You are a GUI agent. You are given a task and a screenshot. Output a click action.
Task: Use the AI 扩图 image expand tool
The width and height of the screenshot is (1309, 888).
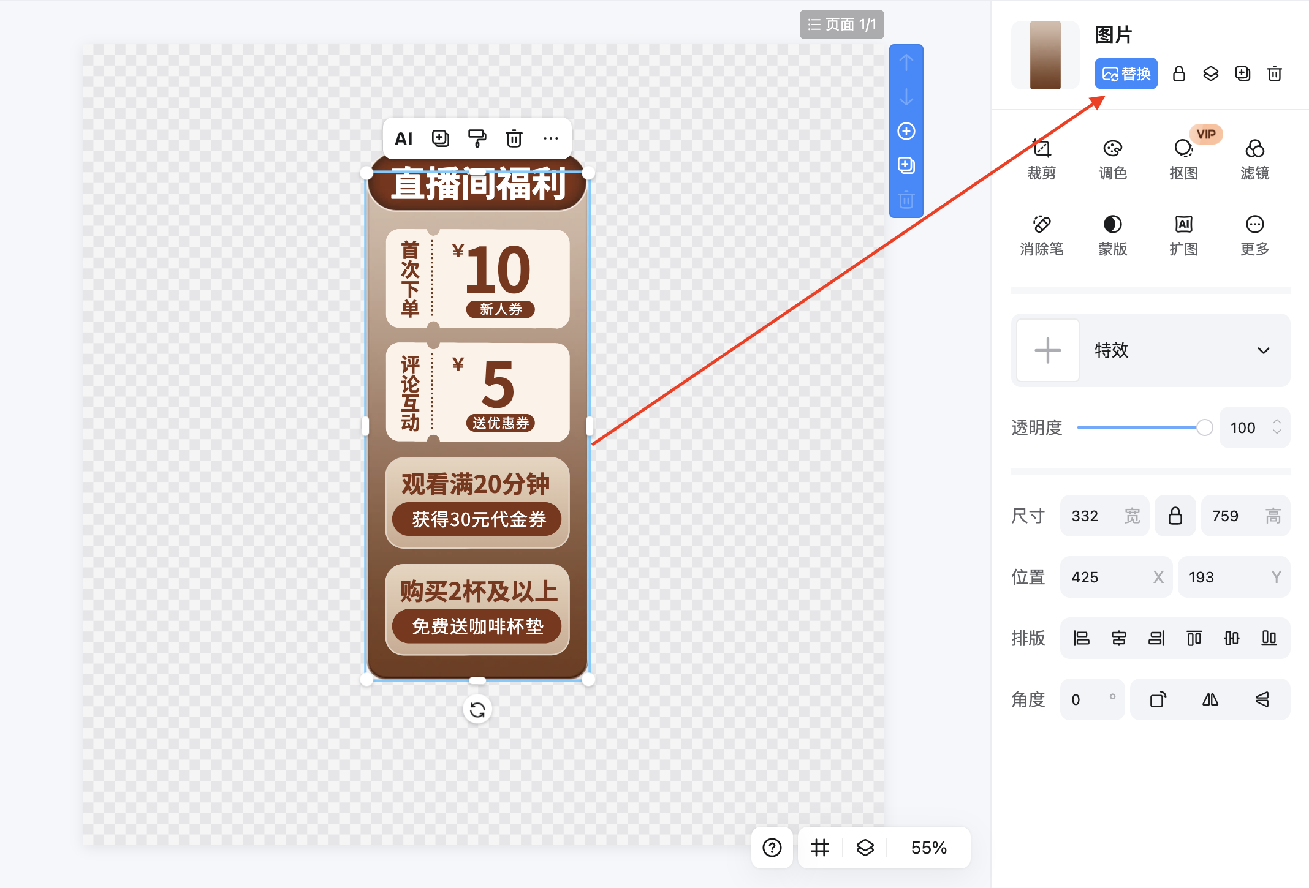tap(1184, 234)
